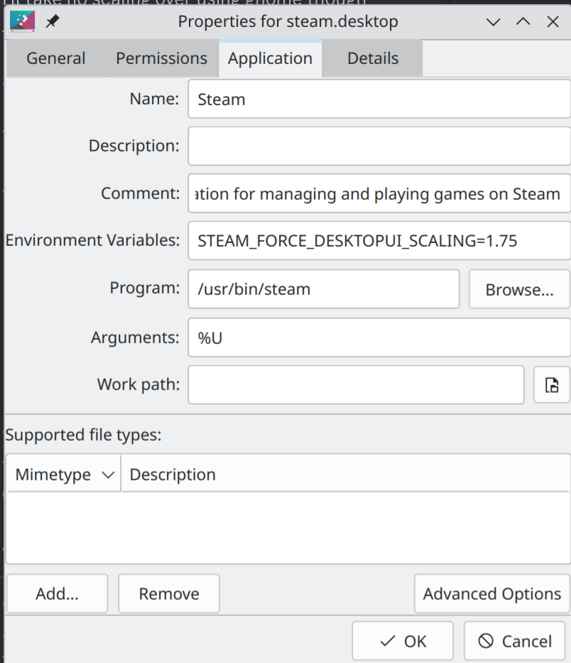
Task: Open work path folder picker icon
Action: pyautogui.click(x=552, y=384)
